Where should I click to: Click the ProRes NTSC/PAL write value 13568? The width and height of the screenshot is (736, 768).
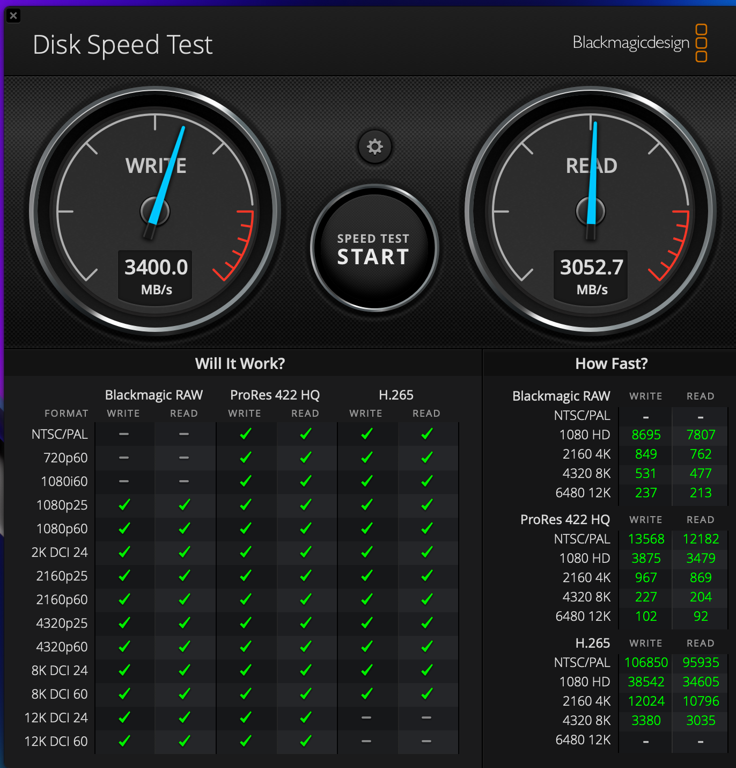646,539
